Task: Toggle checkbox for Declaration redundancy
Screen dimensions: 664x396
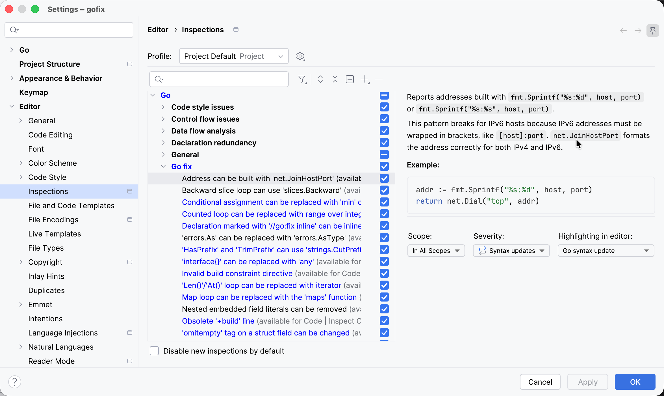Action: [384, 143]
